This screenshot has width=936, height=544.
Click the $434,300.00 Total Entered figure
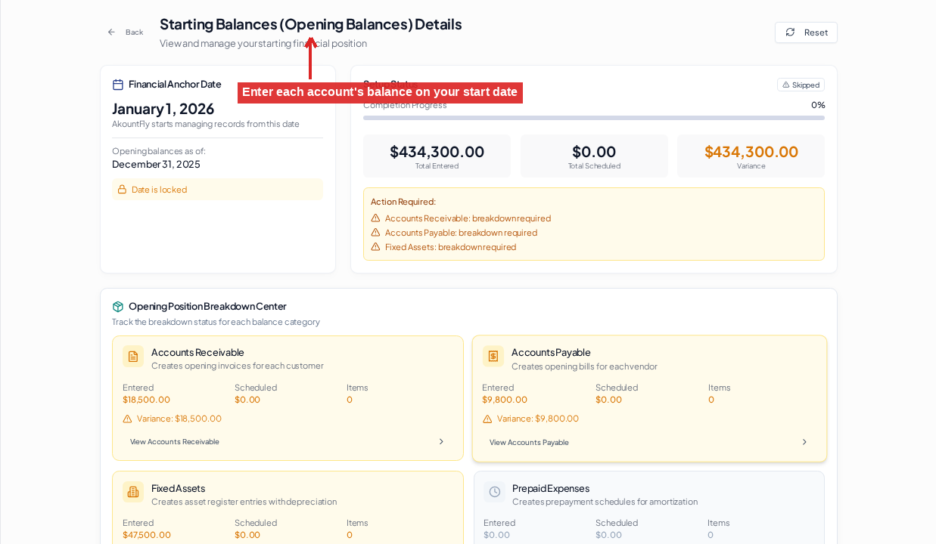point(437,151)
